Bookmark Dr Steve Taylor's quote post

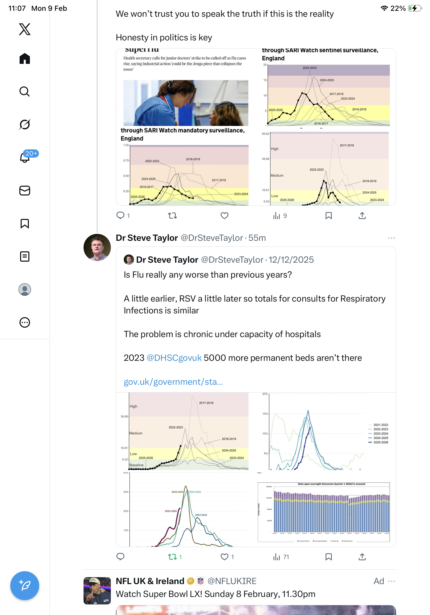coord(328,557)
